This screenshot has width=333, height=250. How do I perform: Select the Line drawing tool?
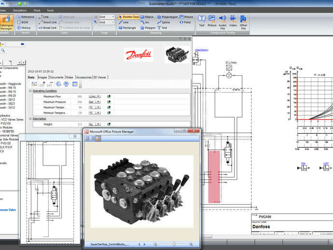coord(124,22)
